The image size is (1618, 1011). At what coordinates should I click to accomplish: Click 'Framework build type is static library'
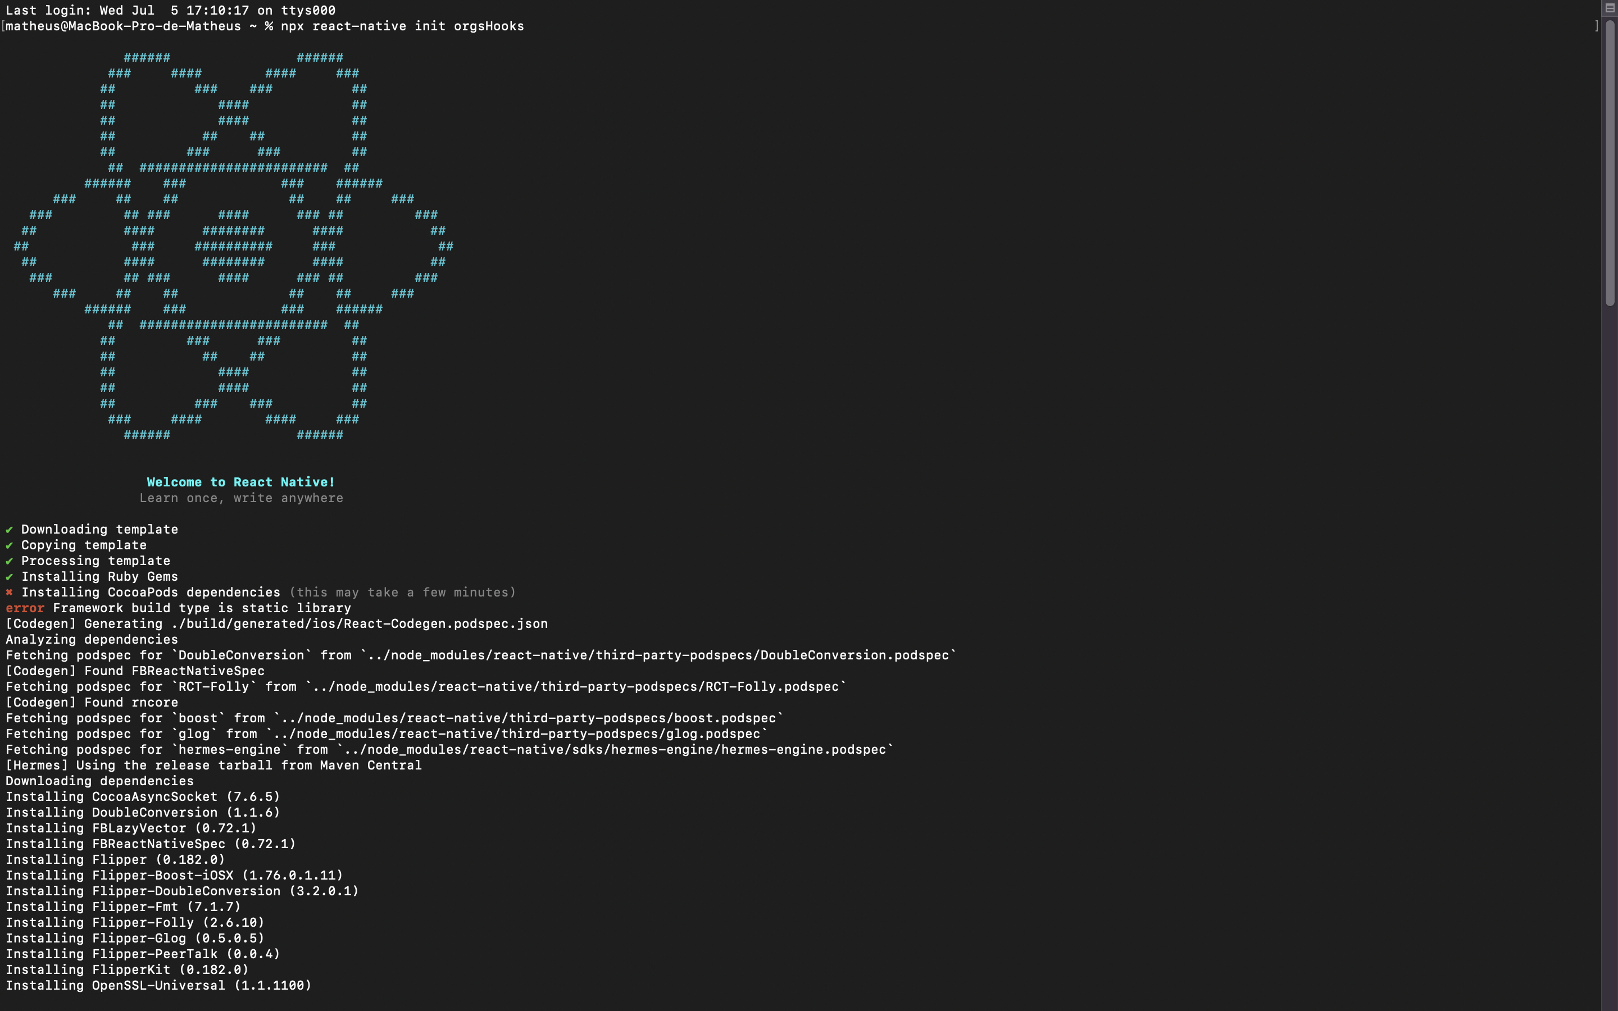(x=202, y=608)
